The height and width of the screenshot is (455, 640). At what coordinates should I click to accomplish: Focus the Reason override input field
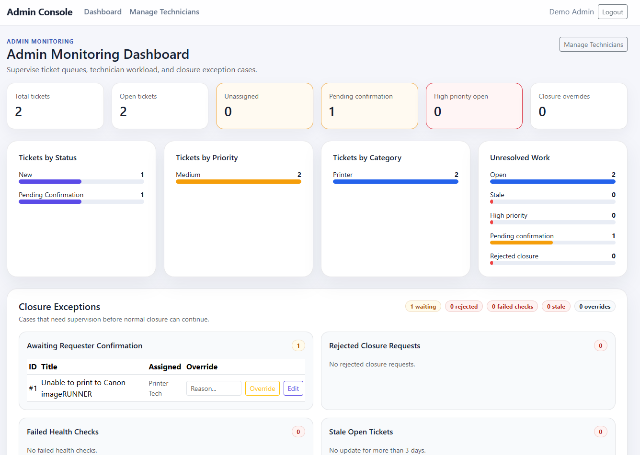(214, 388)
